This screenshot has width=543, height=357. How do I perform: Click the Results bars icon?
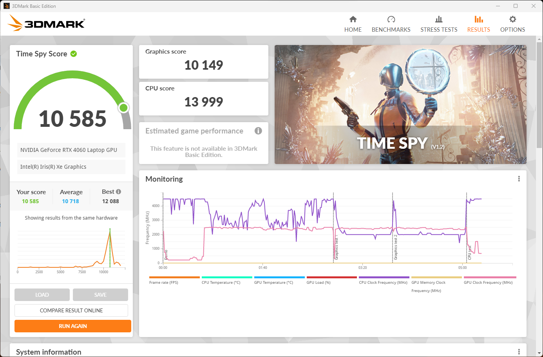(478, 19)
